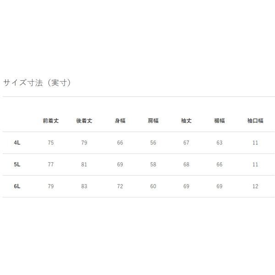This screenshot has width=275, height=275.
Task: Select the 4L 肩幅 value 56
Action: (x=153, y=143)
